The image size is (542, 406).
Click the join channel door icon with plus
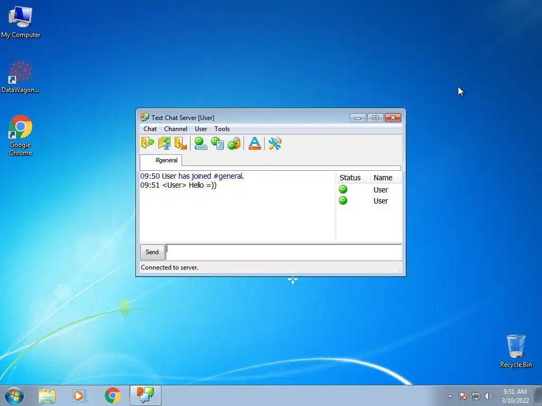coord(148,143)
